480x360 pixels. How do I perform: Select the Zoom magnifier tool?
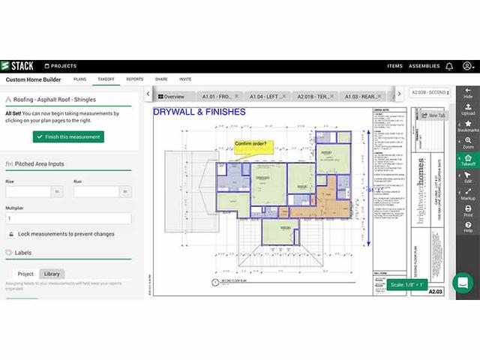pyautogui.click(x=467, y=143)
